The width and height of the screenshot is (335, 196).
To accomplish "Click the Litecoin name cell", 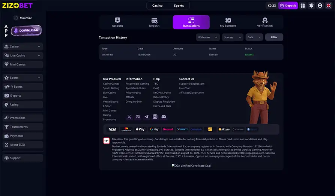I will (213, 55).
